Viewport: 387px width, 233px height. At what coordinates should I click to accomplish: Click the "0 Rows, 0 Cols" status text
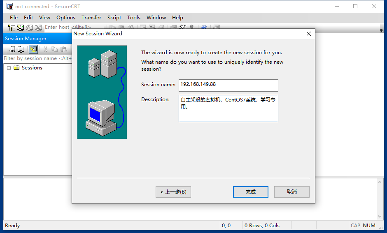click(x=262, y=225)
